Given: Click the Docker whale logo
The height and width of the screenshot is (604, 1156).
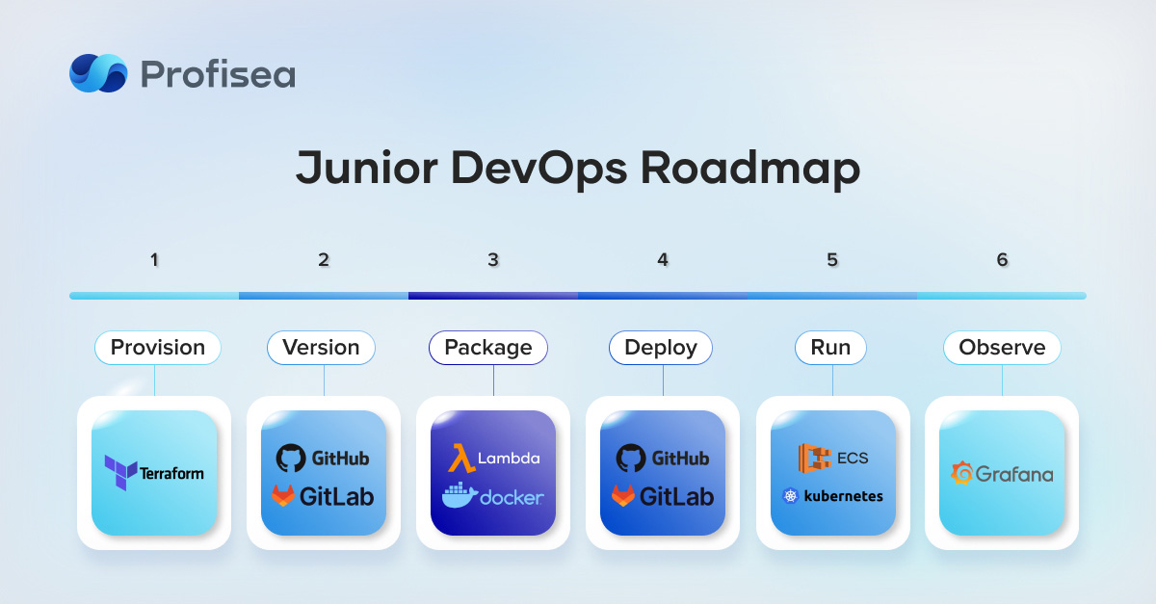Looking at the screenshot, I should click(x=493, y=496).
